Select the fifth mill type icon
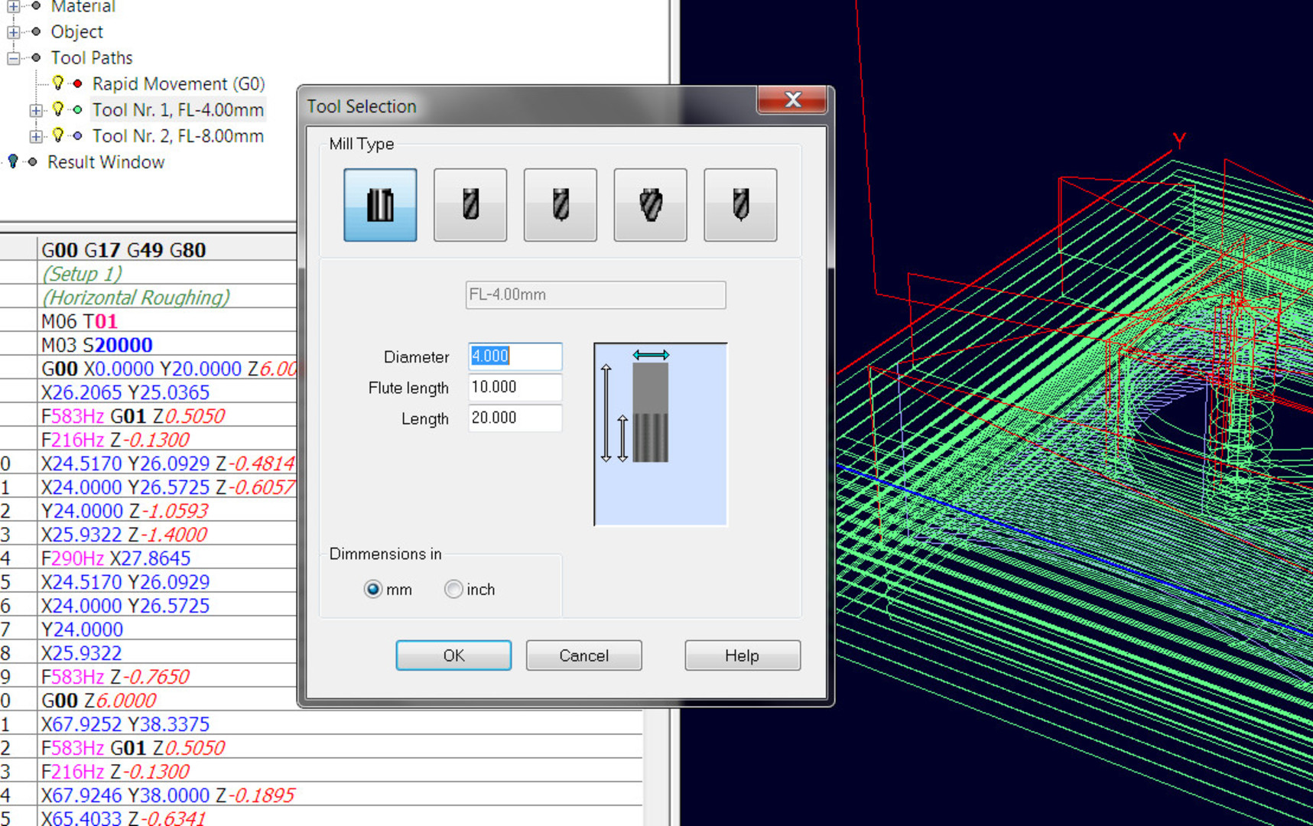Viewport: 1313px width, 826px height. [740, 205]
